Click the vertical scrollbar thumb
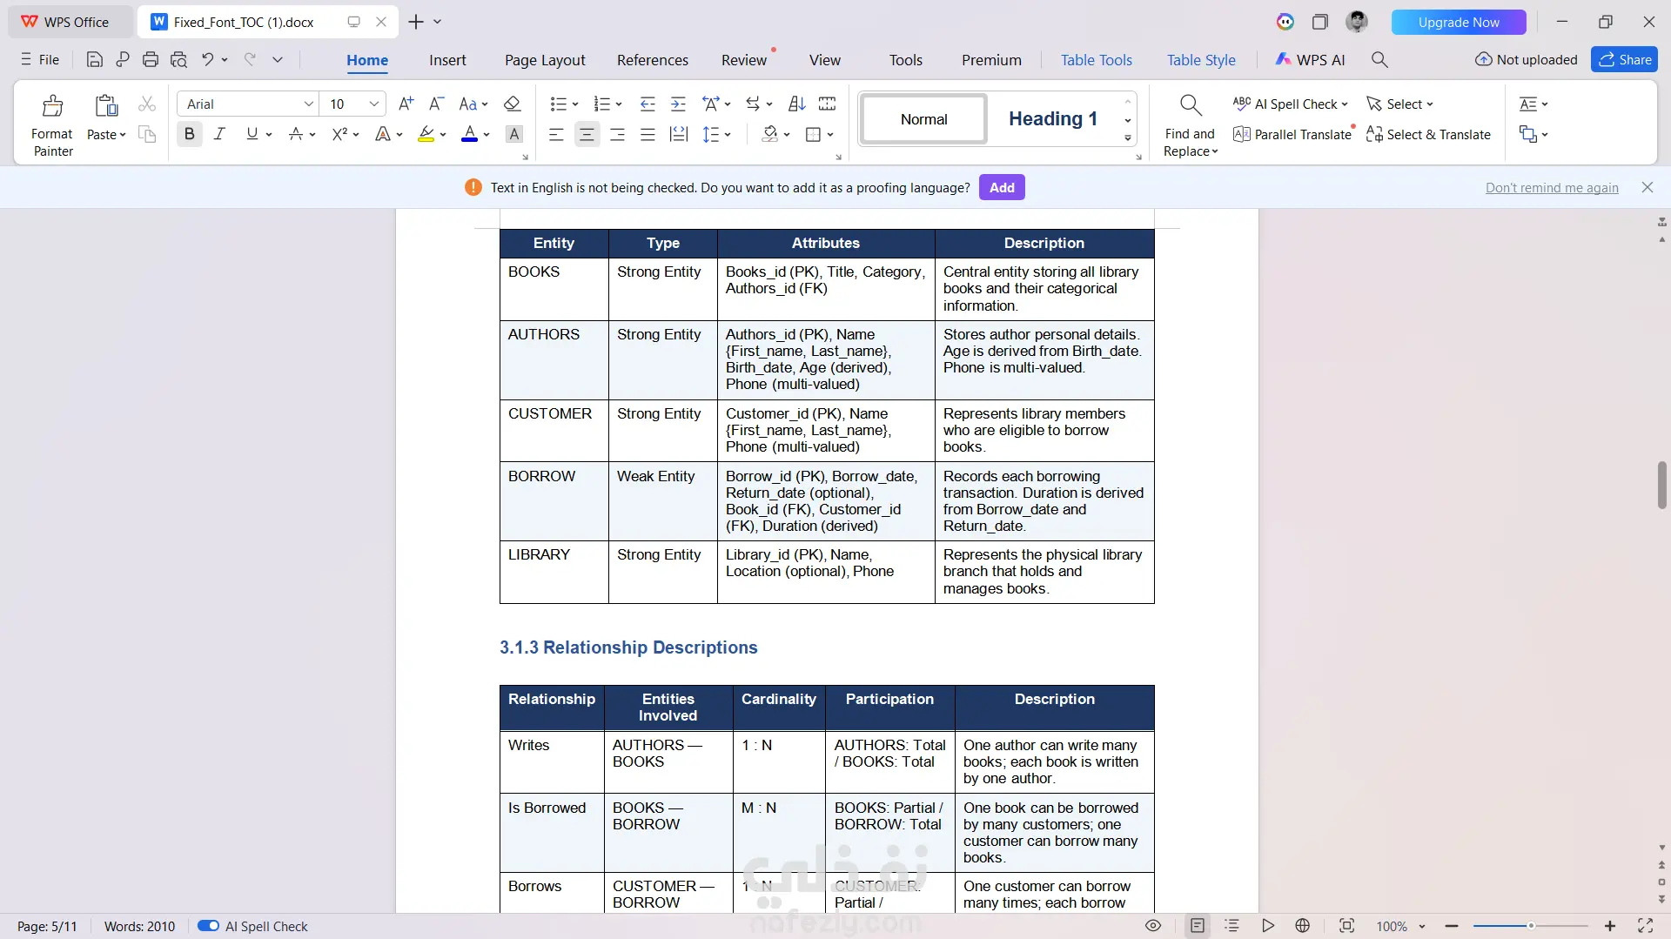 pyautogui.click(x=1661, y=485)
